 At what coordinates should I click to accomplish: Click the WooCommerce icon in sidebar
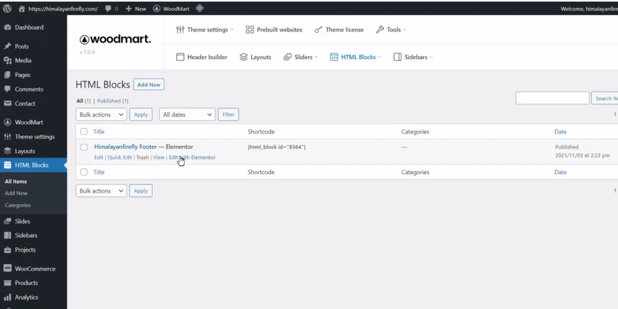(7, 268)
